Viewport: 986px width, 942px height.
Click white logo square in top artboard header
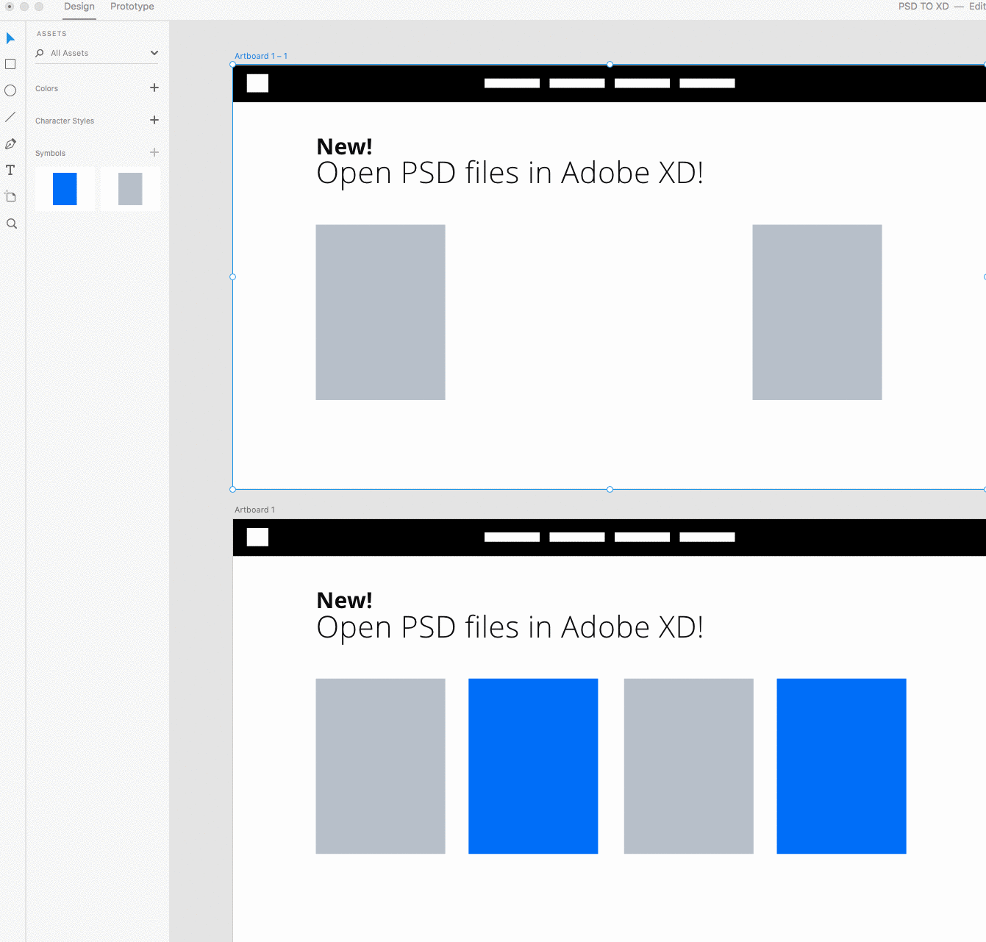pyautogui.click(x=257, y=83)
